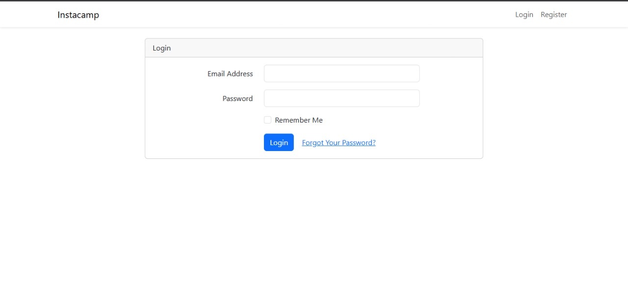Image resolution: width=628 pixels, height=281 pixels.
Task: Focus the Email Address input field
Action: tap(341, 74)
